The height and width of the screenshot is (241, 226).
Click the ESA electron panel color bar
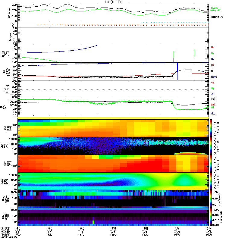tap(211, 181)
